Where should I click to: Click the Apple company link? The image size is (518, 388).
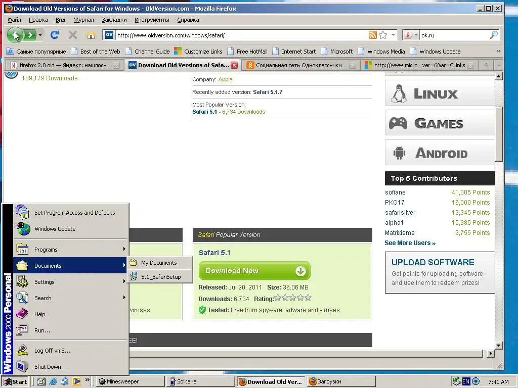pyautogui.click(x=225, y=79)
